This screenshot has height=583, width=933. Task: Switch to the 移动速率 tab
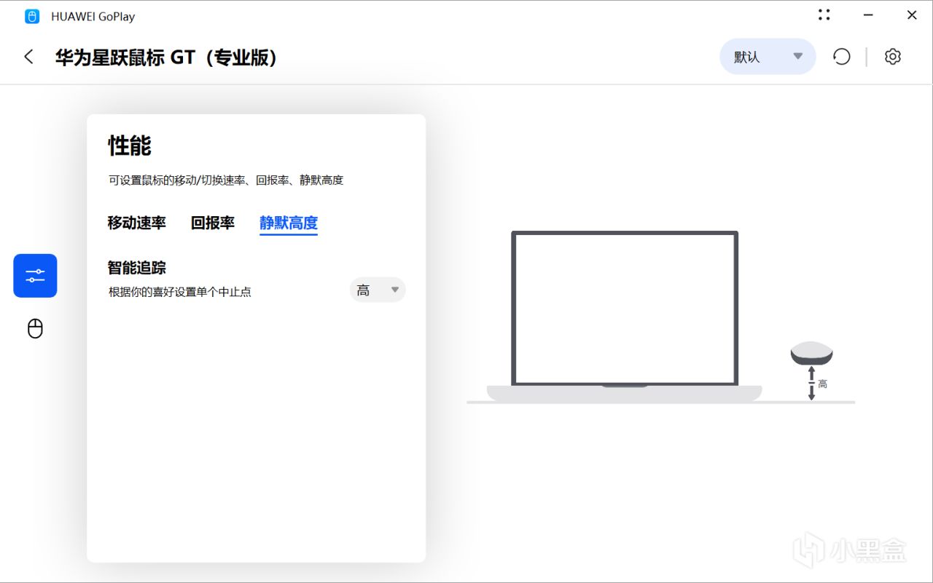(137, 223)
